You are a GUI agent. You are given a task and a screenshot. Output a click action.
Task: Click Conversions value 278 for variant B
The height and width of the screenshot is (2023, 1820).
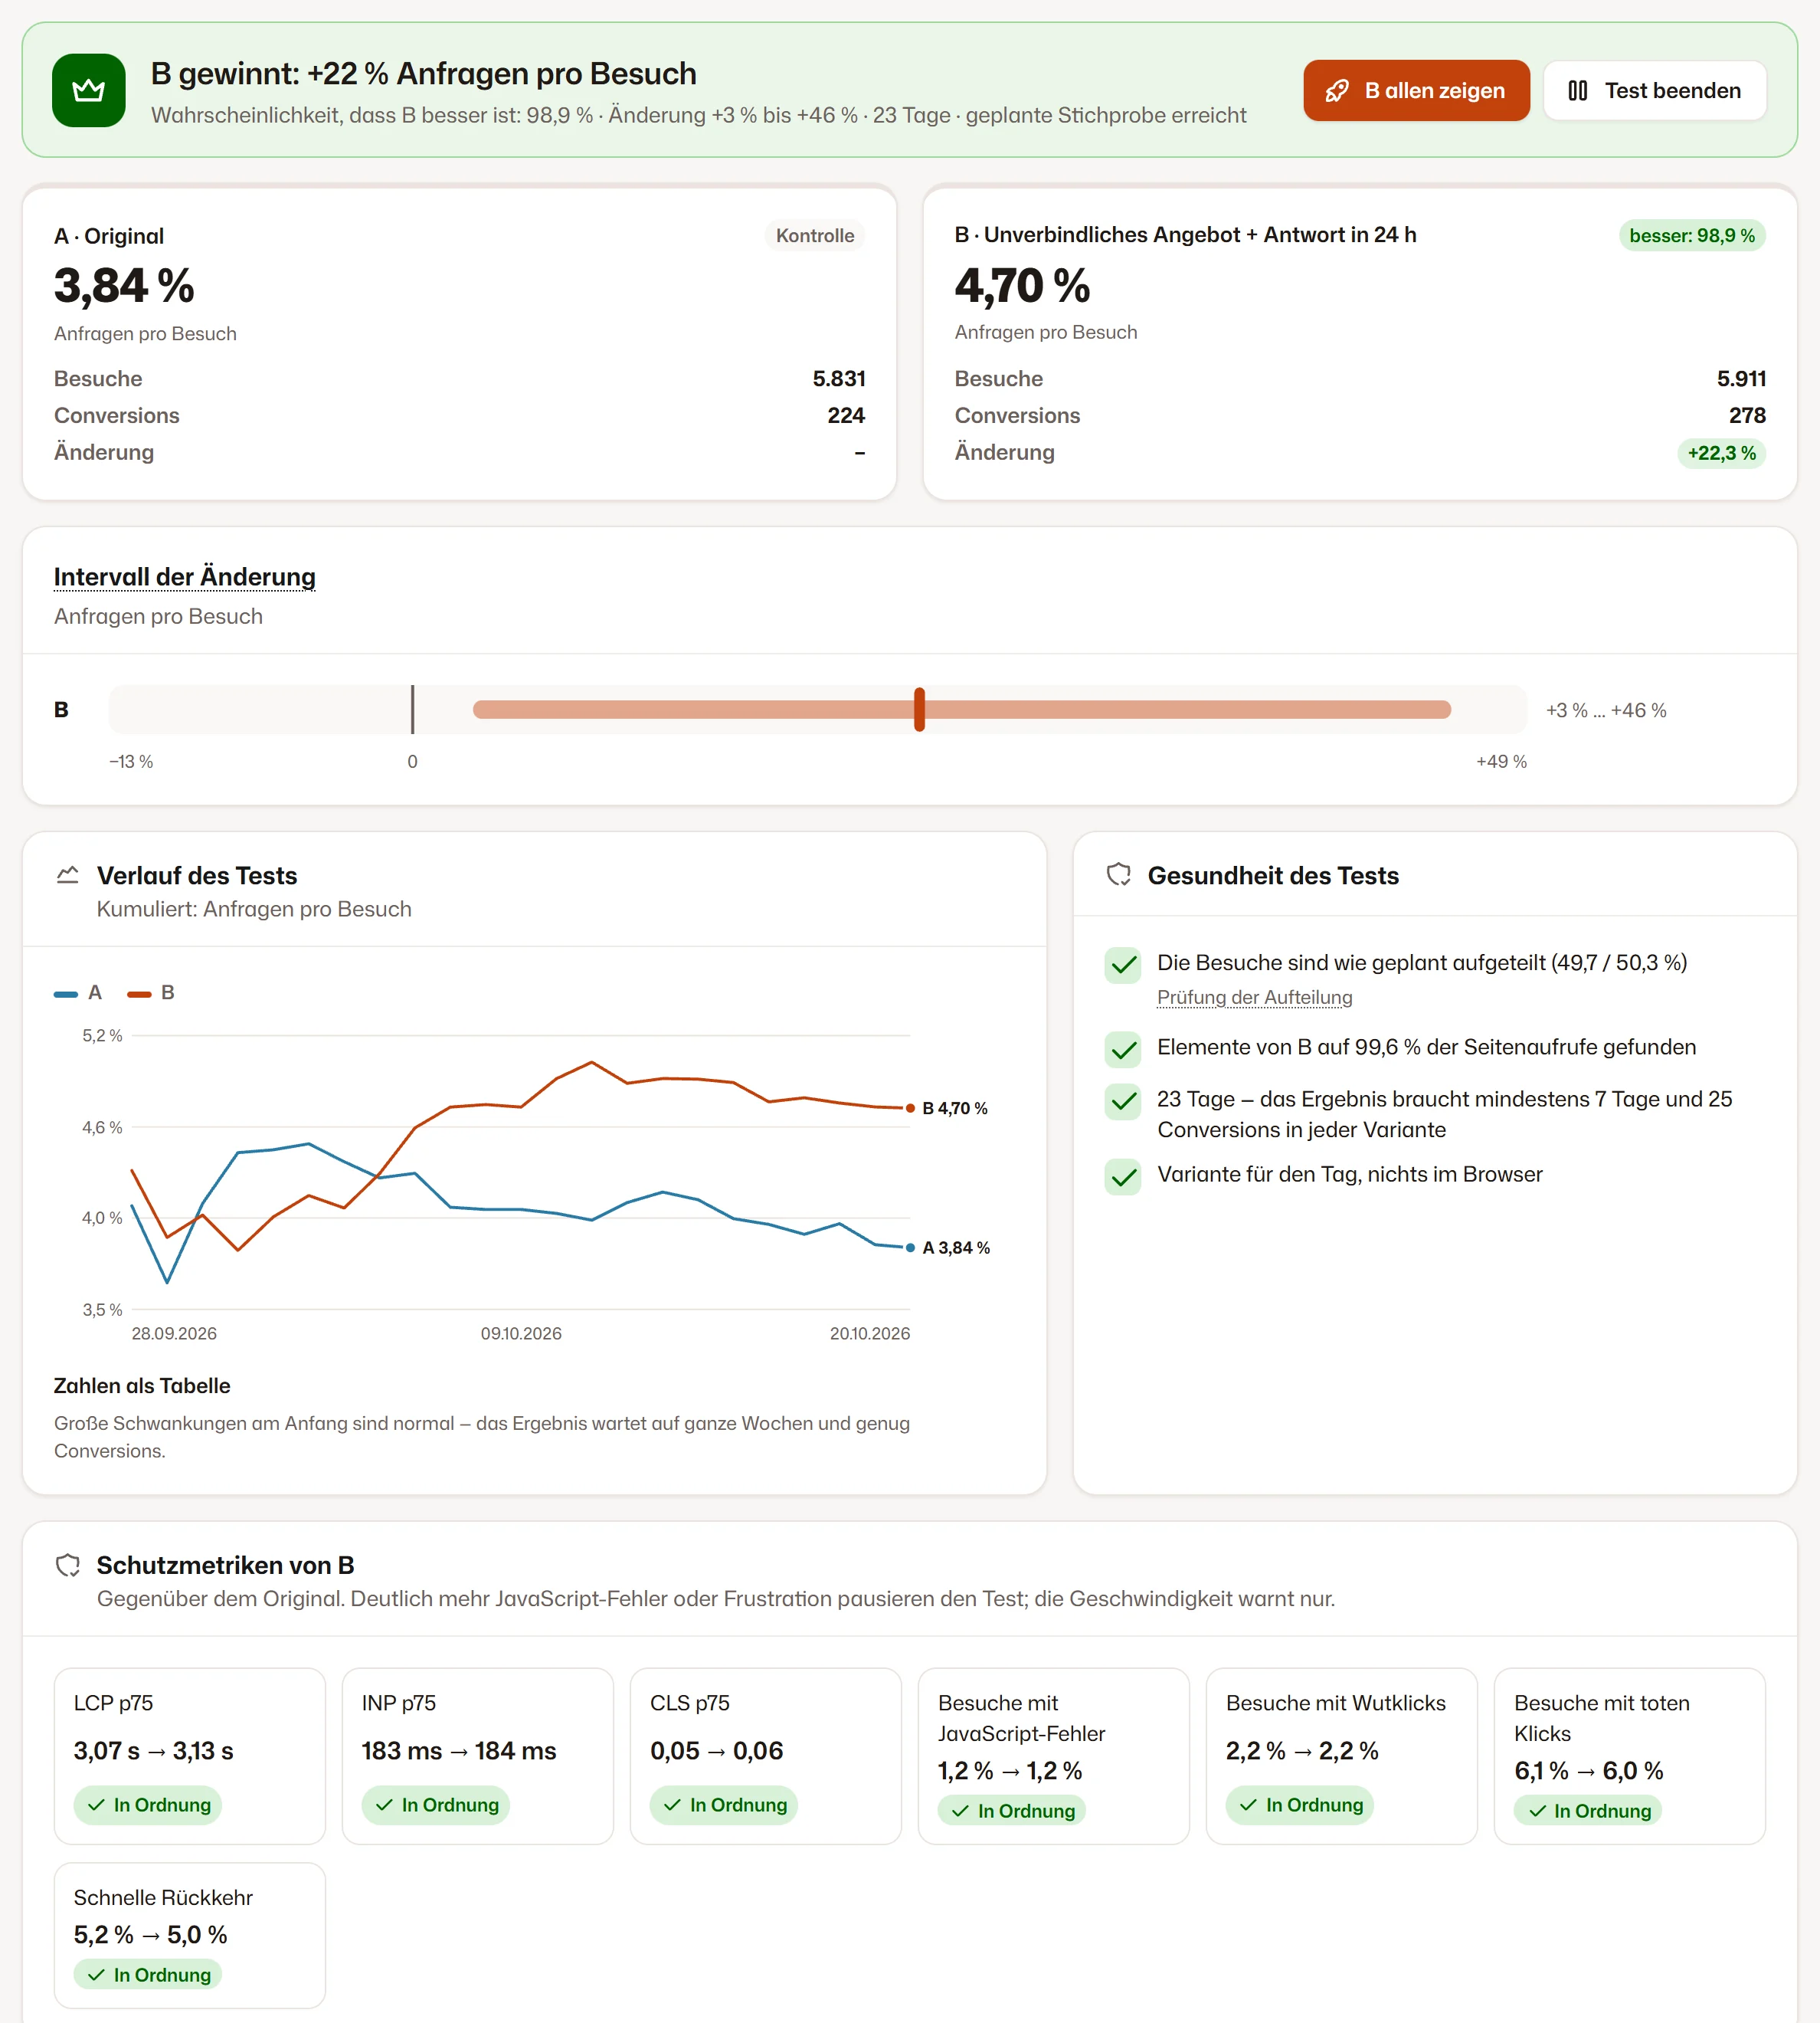pyautogui.click(x=1747, y=416)
